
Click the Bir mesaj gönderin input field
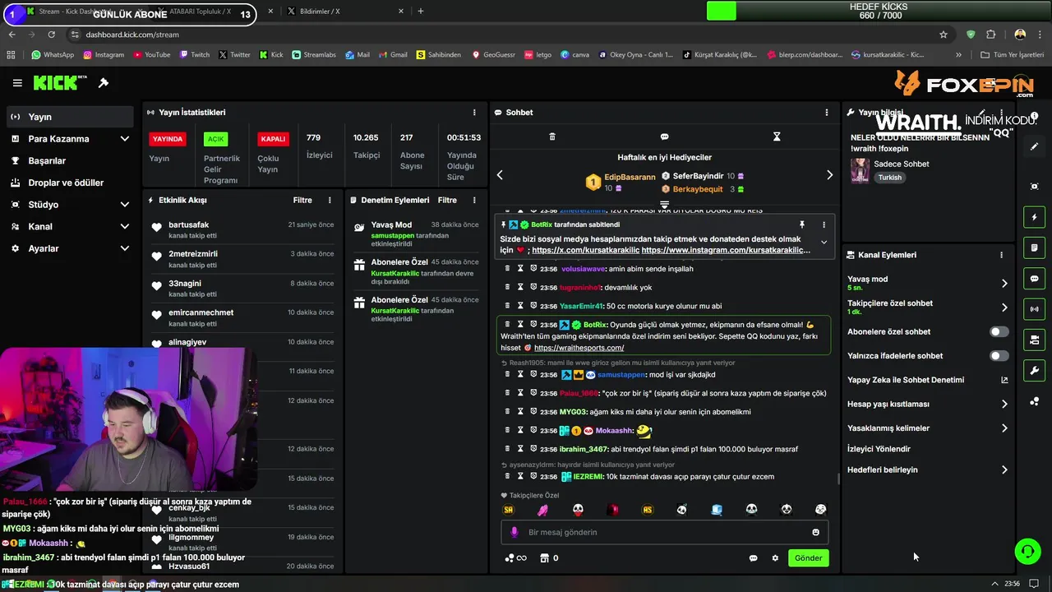pos(664,532)
